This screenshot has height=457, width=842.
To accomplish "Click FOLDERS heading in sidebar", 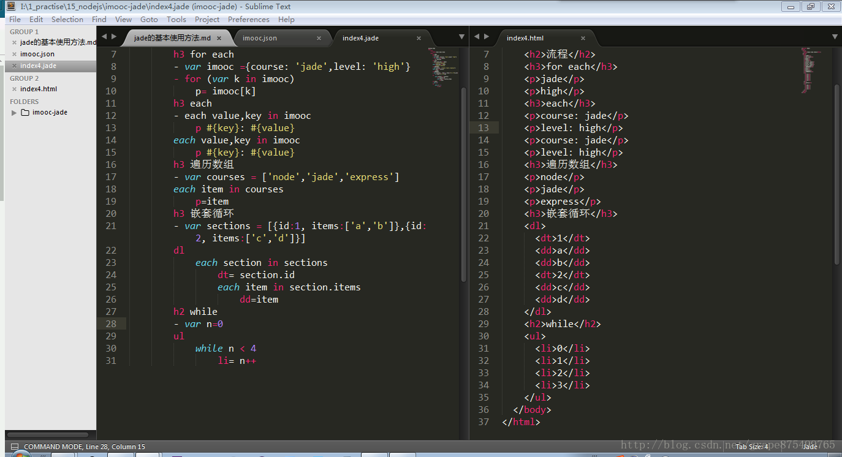I will point(24,102).
